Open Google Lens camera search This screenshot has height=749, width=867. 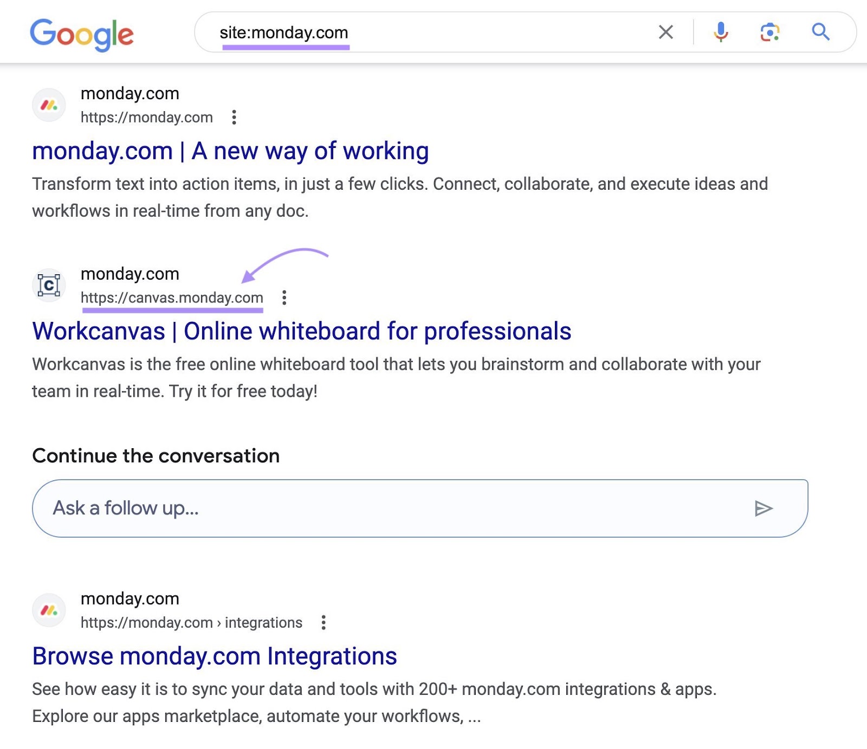[x=771, y=33]
